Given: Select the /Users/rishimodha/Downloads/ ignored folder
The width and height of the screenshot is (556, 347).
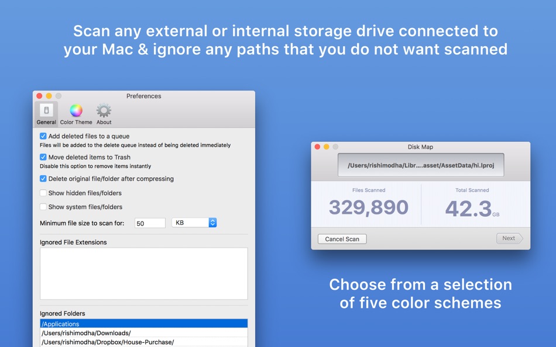Looking at the screenshot, I should pos(143,333).
